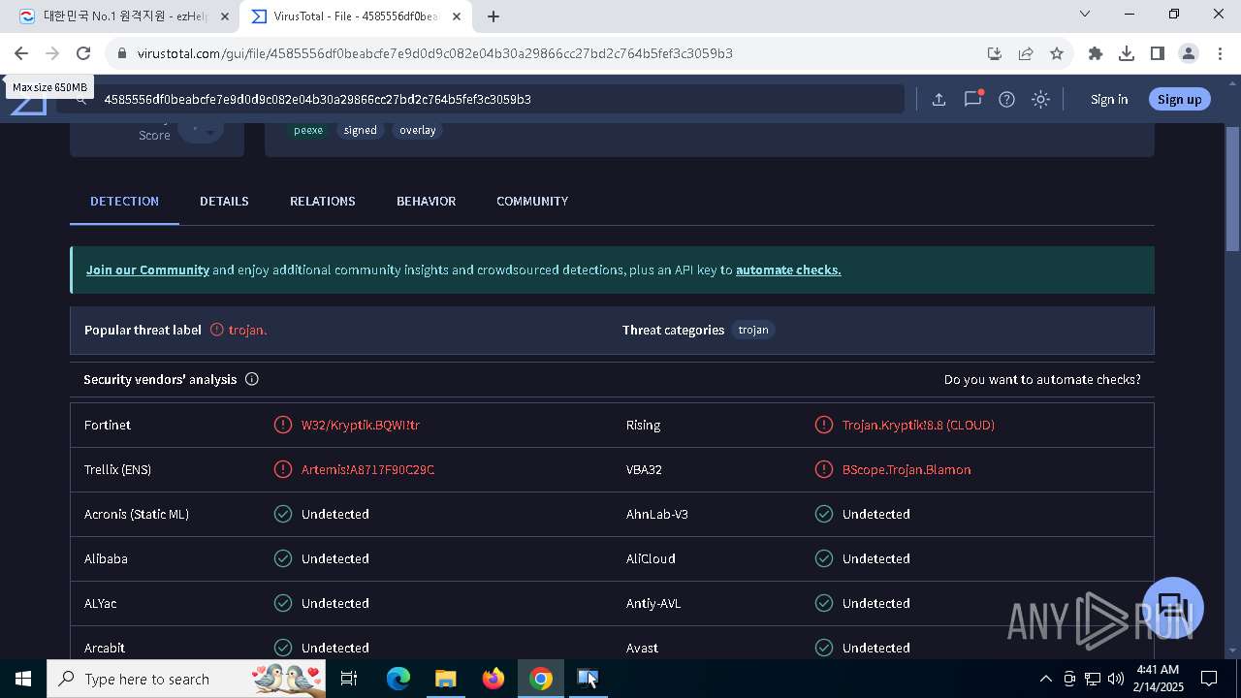Switch to the RELATIONS tab
The height and width of the screenshot is (698, 1241).
[323, 201]
